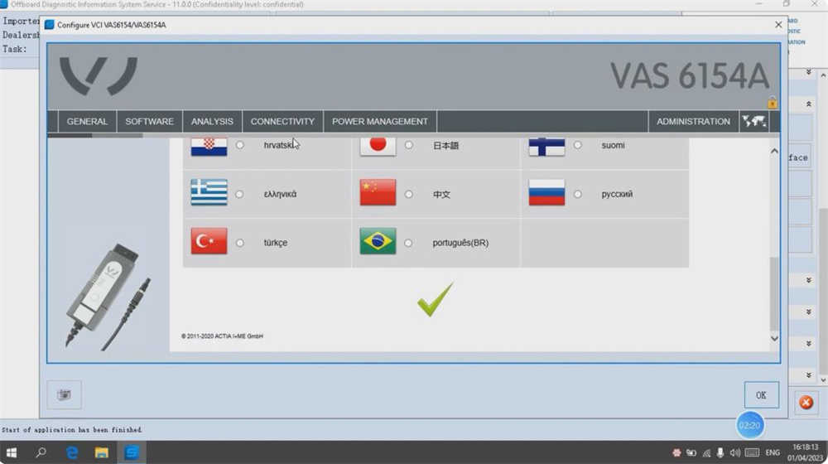Open File Explorer from the taskbar
This screenshot has height=464, width=828.
tap(101, 453)
